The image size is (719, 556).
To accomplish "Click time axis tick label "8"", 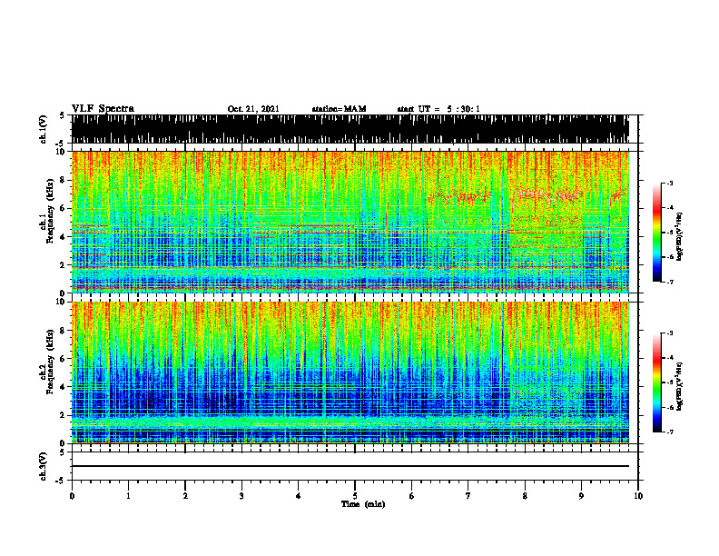I will click(x=525, y=496).
